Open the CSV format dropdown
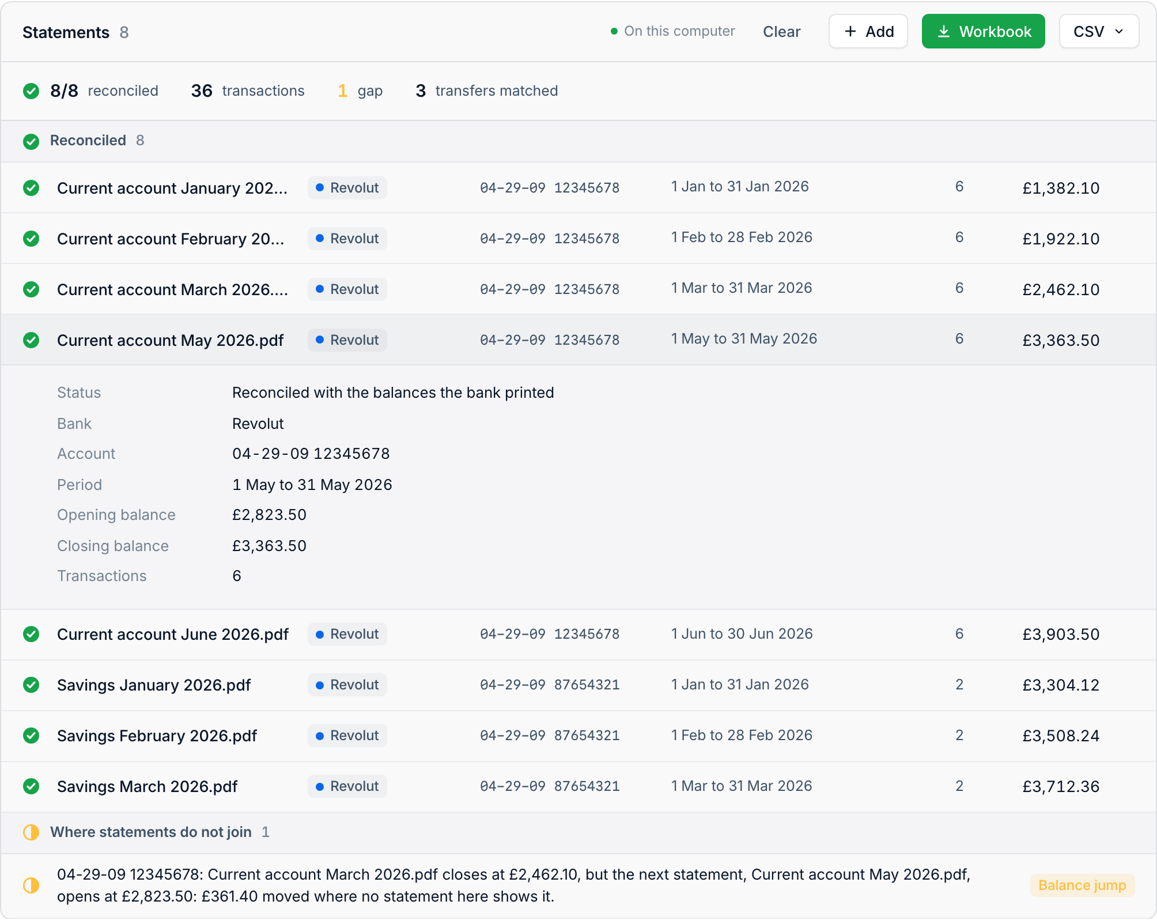 click(1098, 32)
